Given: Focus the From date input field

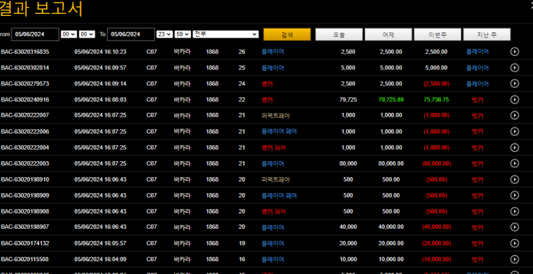Looking at the screenshot, I should [x=35, y=34].
